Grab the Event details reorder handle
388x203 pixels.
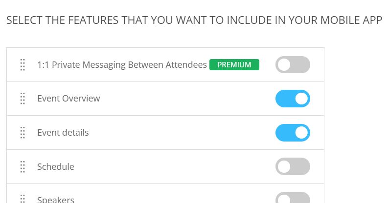click(23, 133)
